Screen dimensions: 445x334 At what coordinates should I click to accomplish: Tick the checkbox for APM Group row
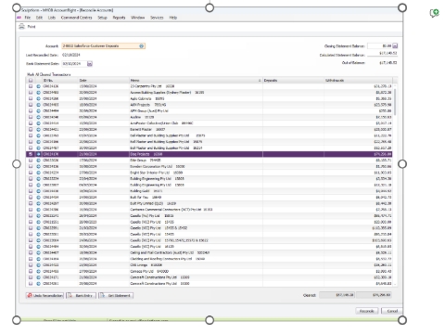[x=31, y=111]
